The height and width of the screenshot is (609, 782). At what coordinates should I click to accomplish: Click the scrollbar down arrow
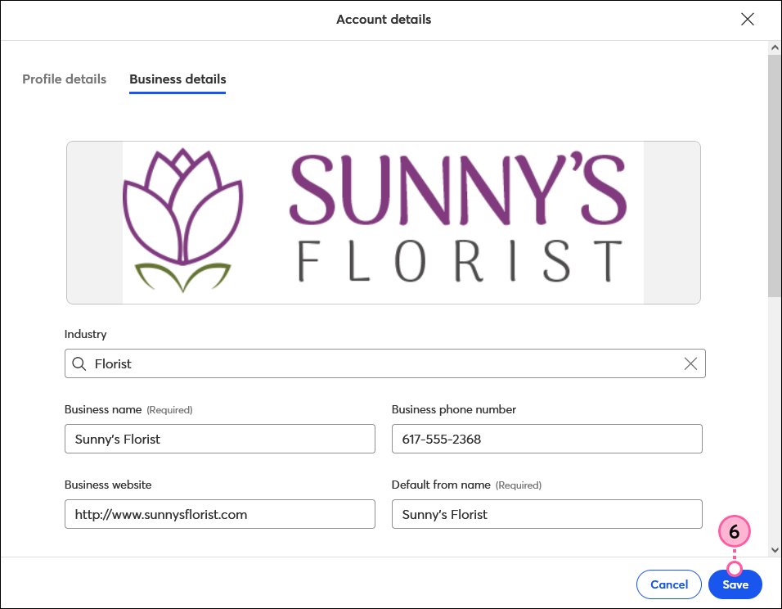point(775,550)
